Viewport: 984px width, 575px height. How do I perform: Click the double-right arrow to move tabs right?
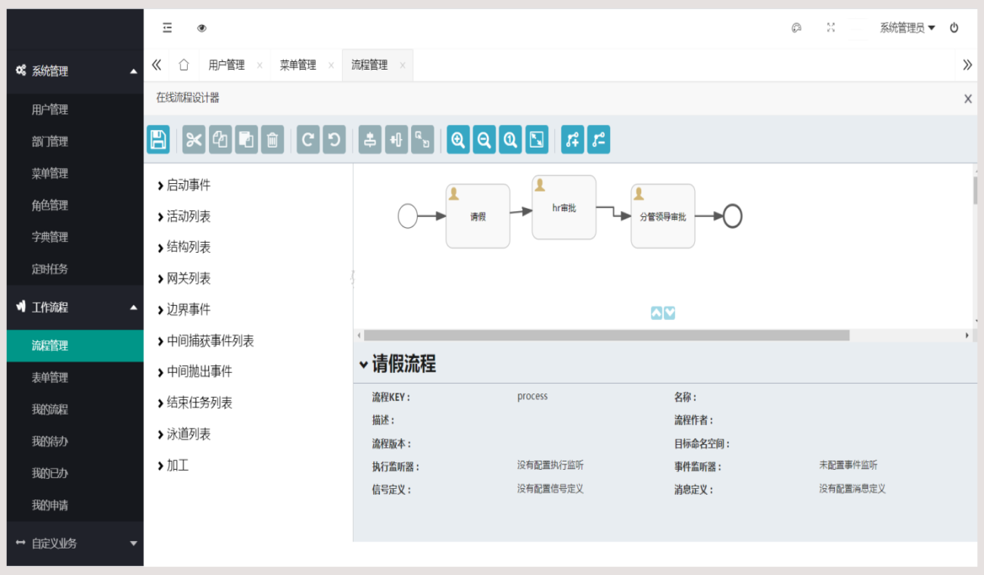click(x=967, y=65)
